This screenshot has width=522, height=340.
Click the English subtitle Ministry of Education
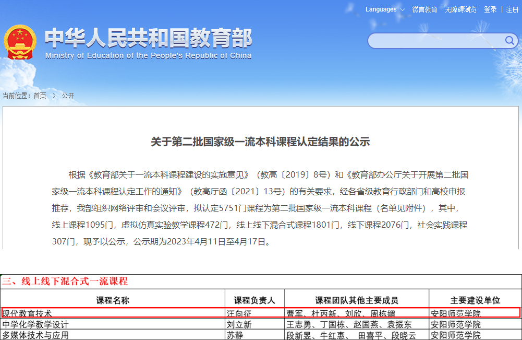pos(149,56)
